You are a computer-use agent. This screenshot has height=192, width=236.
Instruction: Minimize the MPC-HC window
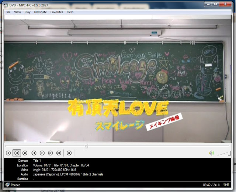click(x=208, y=4)
